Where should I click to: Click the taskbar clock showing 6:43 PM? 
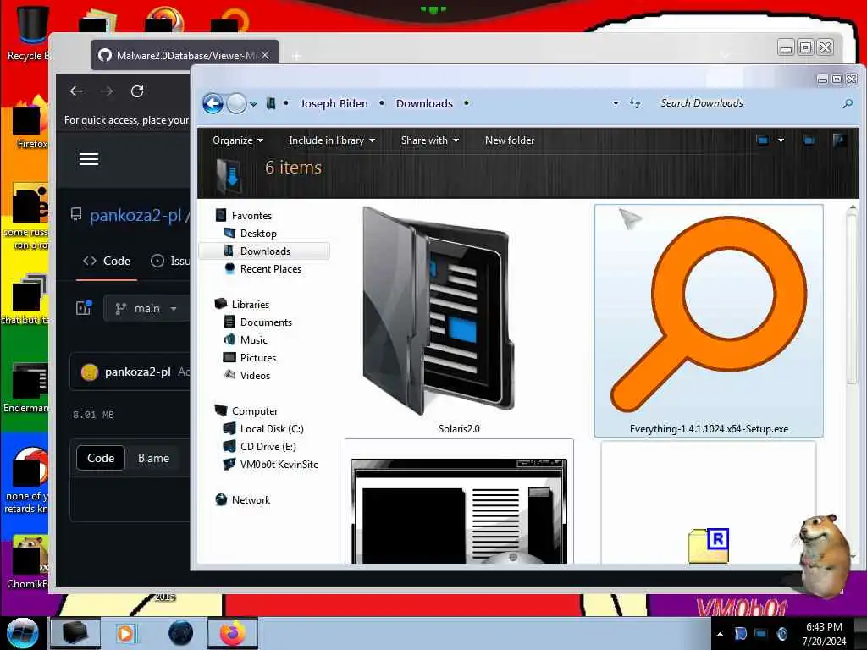click(x=824, y=634)
